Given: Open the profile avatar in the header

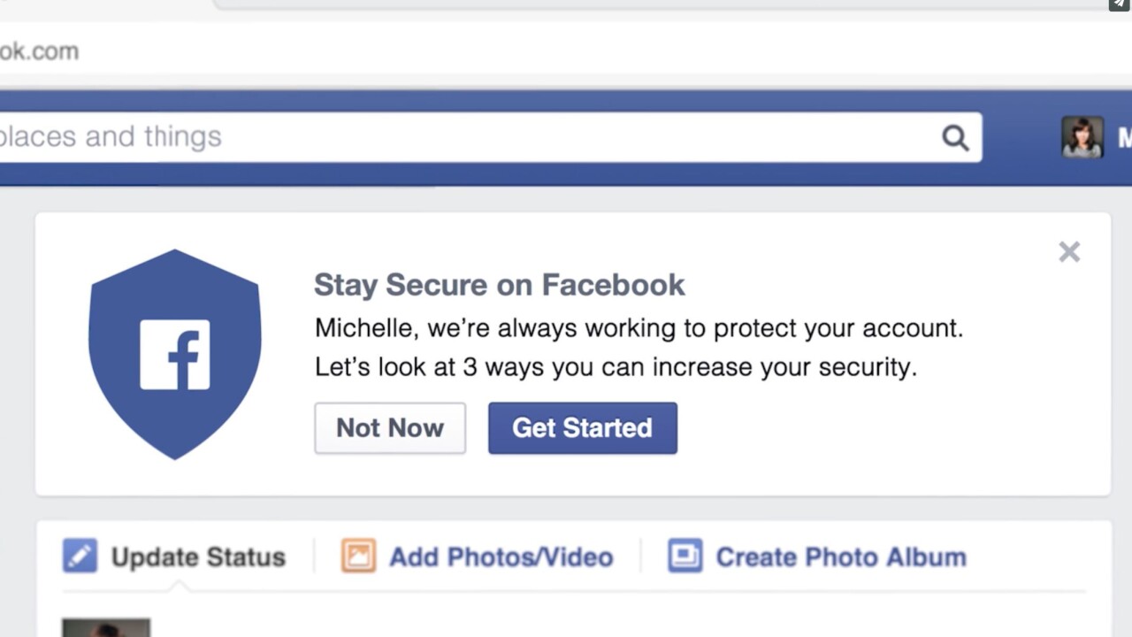Looking at the screenshot, I should pyautogui.click(x=1082, y=137).
